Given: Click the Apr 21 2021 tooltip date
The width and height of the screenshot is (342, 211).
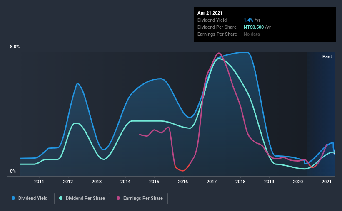Looking at the screenshot, I should [x=210, y=13].
